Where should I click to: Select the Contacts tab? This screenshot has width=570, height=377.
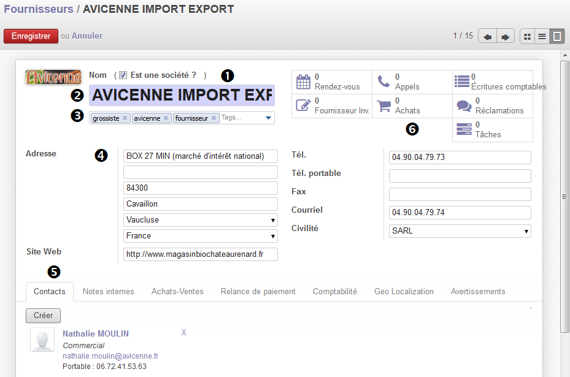[50, 292]
